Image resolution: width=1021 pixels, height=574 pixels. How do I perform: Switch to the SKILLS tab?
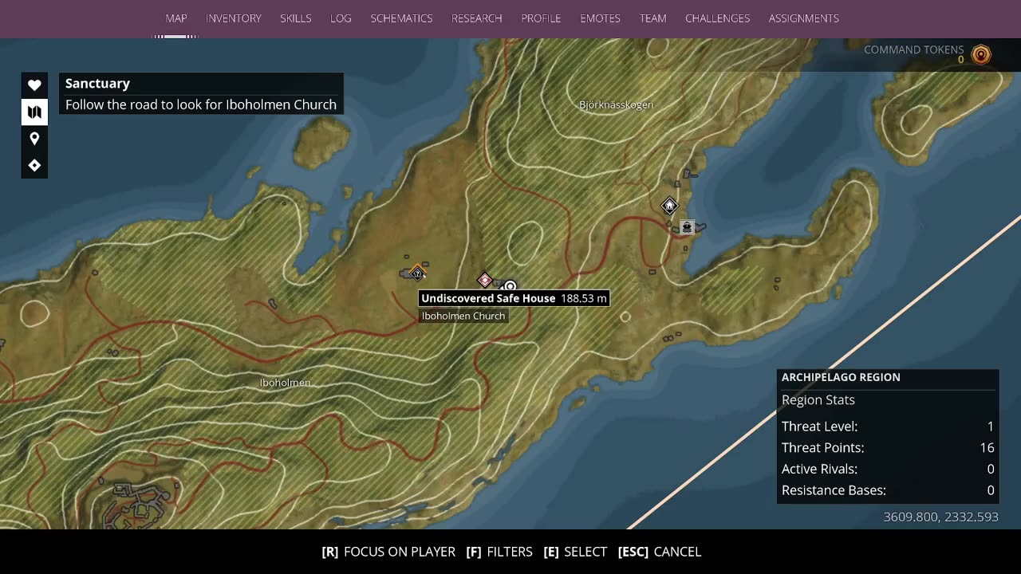(x=296, y=18)
